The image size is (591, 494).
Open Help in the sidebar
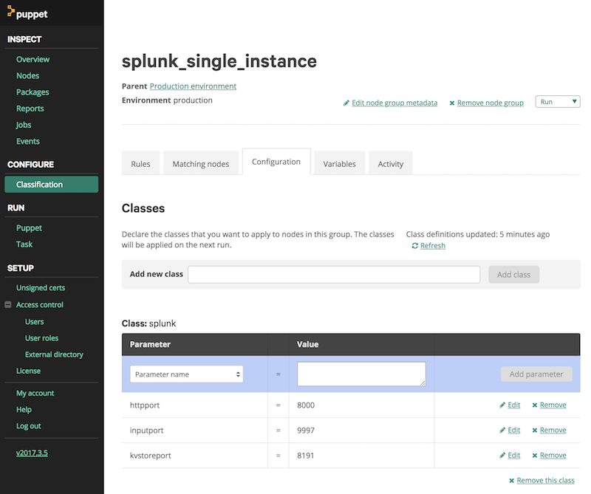[x=24, y=410]
